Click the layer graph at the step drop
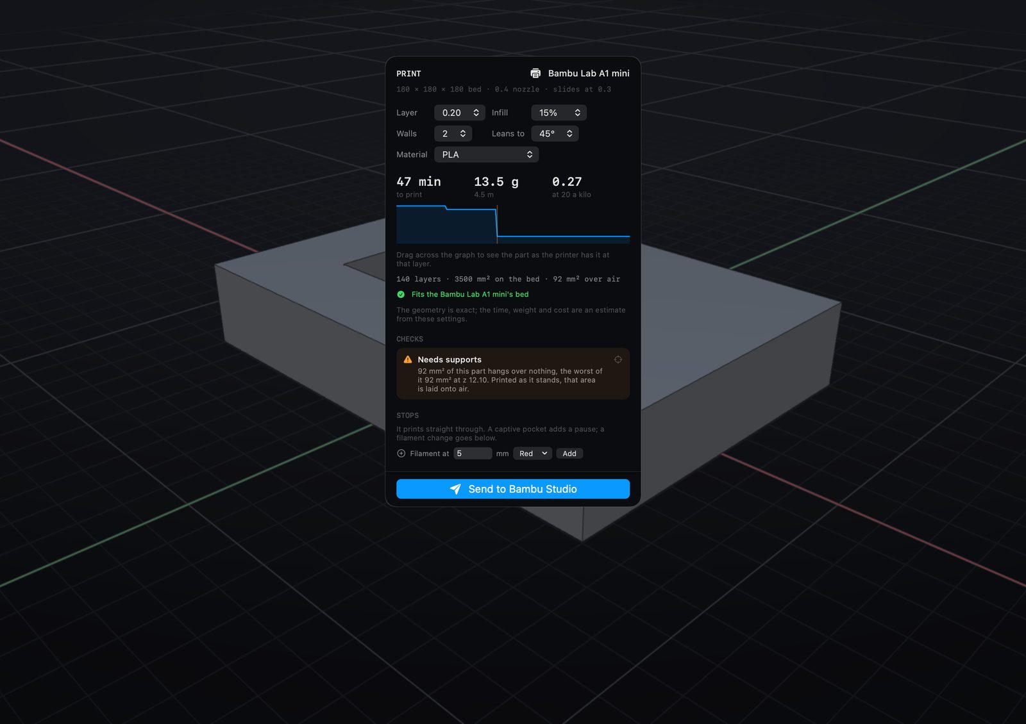Viewport: 1026px width, 724px height. [497, 224]
